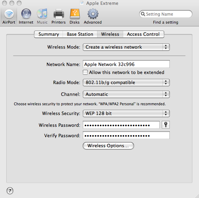This screenshot has height=198, width=199.
Task: Select the Wireless tab
Action: coord(110,34)
